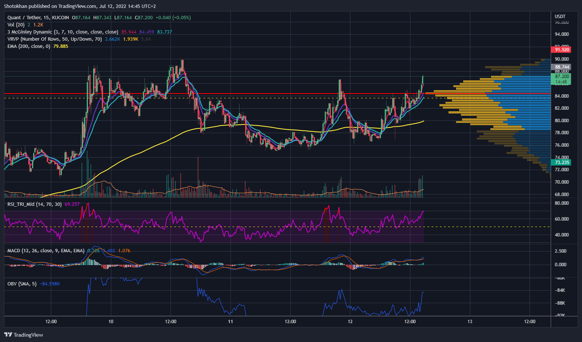Click the −84K label on the OBV axis
This screenshot has height=342, width=582.
(561, 290)
